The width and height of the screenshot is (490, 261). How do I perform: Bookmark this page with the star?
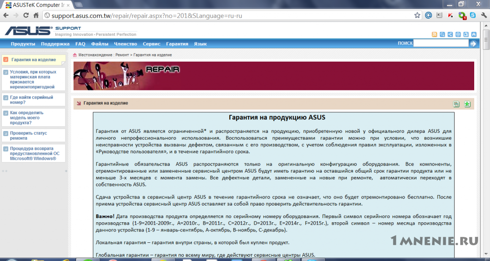[x=417, y=15]
